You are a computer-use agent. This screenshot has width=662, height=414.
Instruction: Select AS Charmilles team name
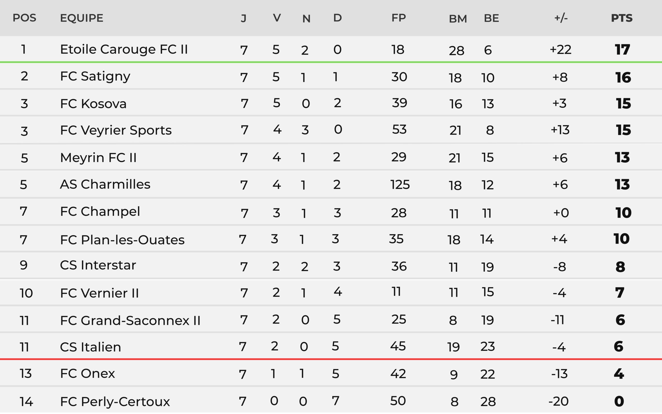(105, 184)
